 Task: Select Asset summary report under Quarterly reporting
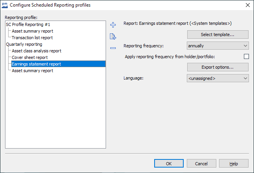32,71
